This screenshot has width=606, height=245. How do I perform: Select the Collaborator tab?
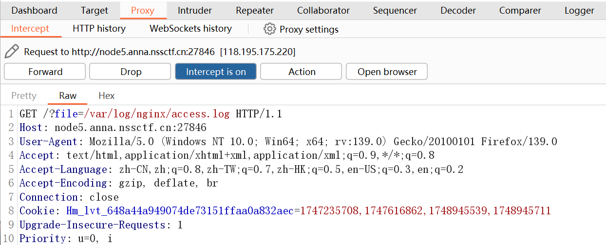(x=323, y=10)
